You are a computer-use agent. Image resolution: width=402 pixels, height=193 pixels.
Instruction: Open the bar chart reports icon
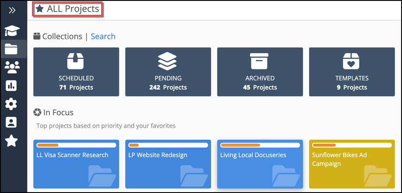11,86
